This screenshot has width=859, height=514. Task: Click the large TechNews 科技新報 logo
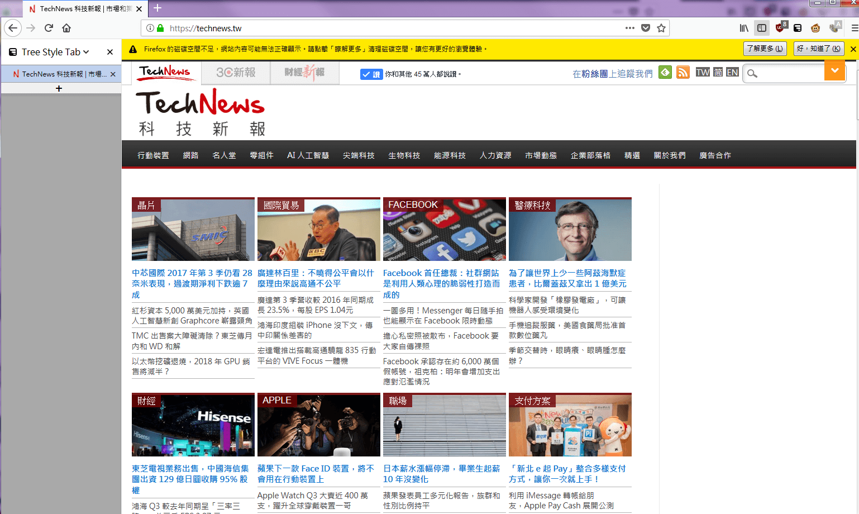[201, 112]
